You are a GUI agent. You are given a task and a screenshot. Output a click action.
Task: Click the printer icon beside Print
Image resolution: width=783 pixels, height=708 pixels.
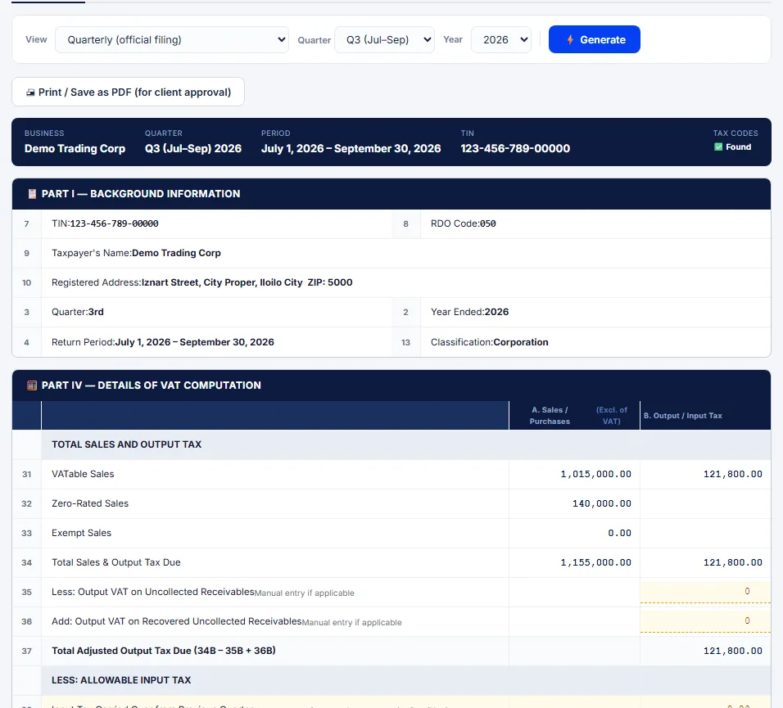30,92
